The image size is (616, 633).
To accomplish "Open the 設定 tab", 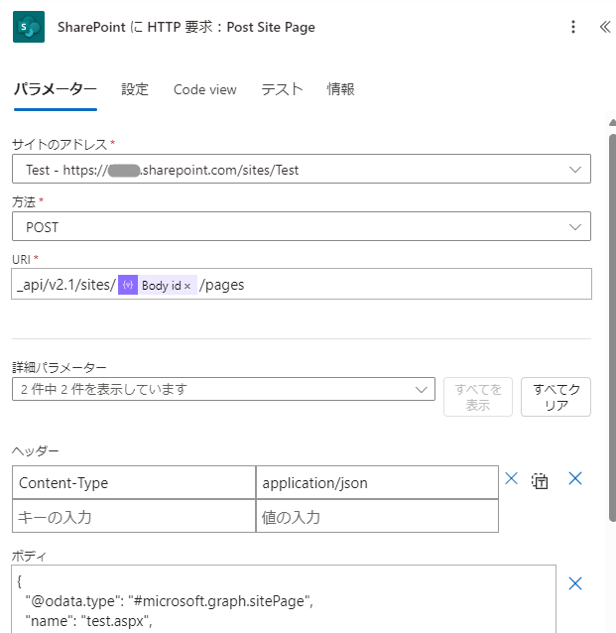I will [x=135, y=89].
